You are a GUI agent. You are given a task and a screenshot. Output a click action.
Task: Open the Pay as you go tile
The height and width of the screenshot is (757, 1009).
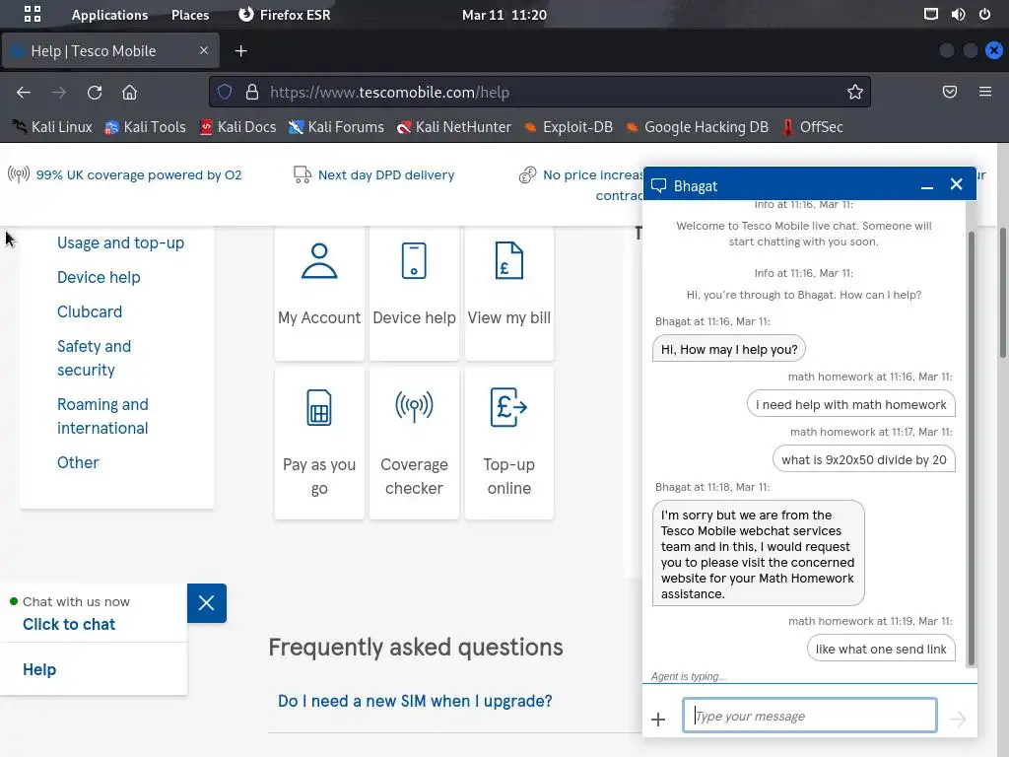coord(319,443)
